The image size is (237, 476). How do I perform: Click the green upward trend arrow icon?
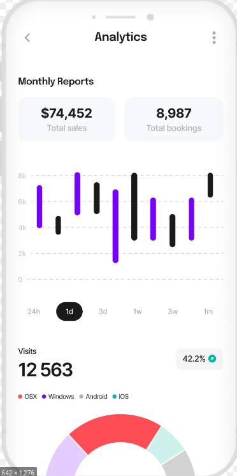(x=212, y=359)
